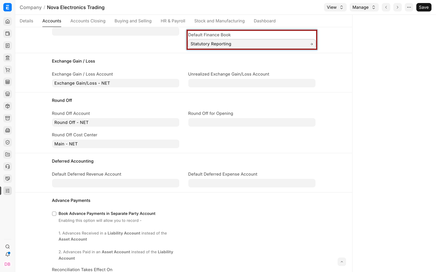The image size is (436, 272).
Task: Click the scroll-to-top chevron button
Action: [342, 262]
